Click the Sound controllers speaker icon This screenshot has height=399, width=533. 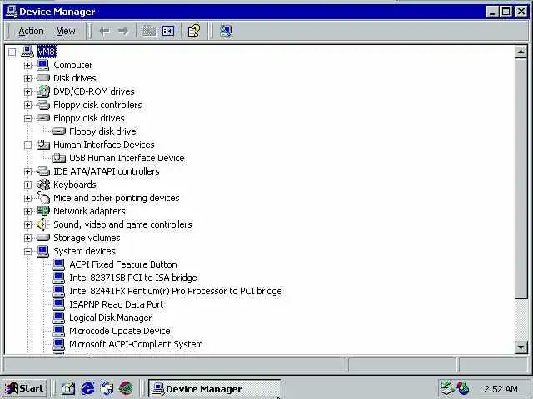[x=42, y=224]
